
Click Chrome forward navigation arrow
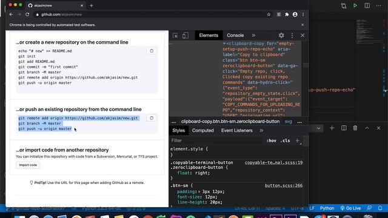tap(19, 15)
